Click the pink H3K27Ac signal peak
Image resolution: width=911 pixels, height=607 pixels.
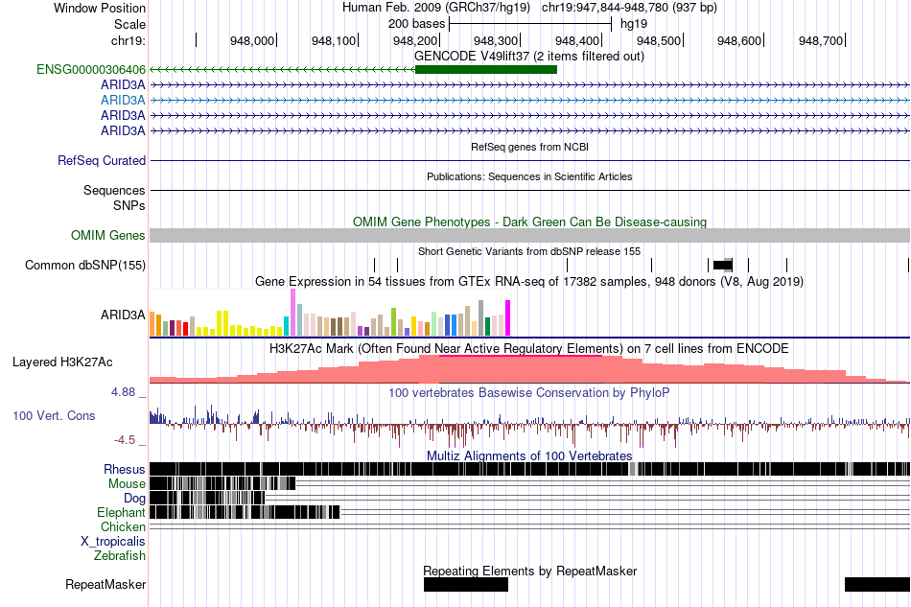tap(520, 368)
